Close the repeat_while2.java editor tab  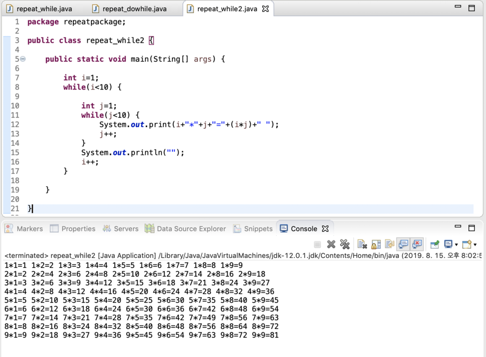pos(265,9)
